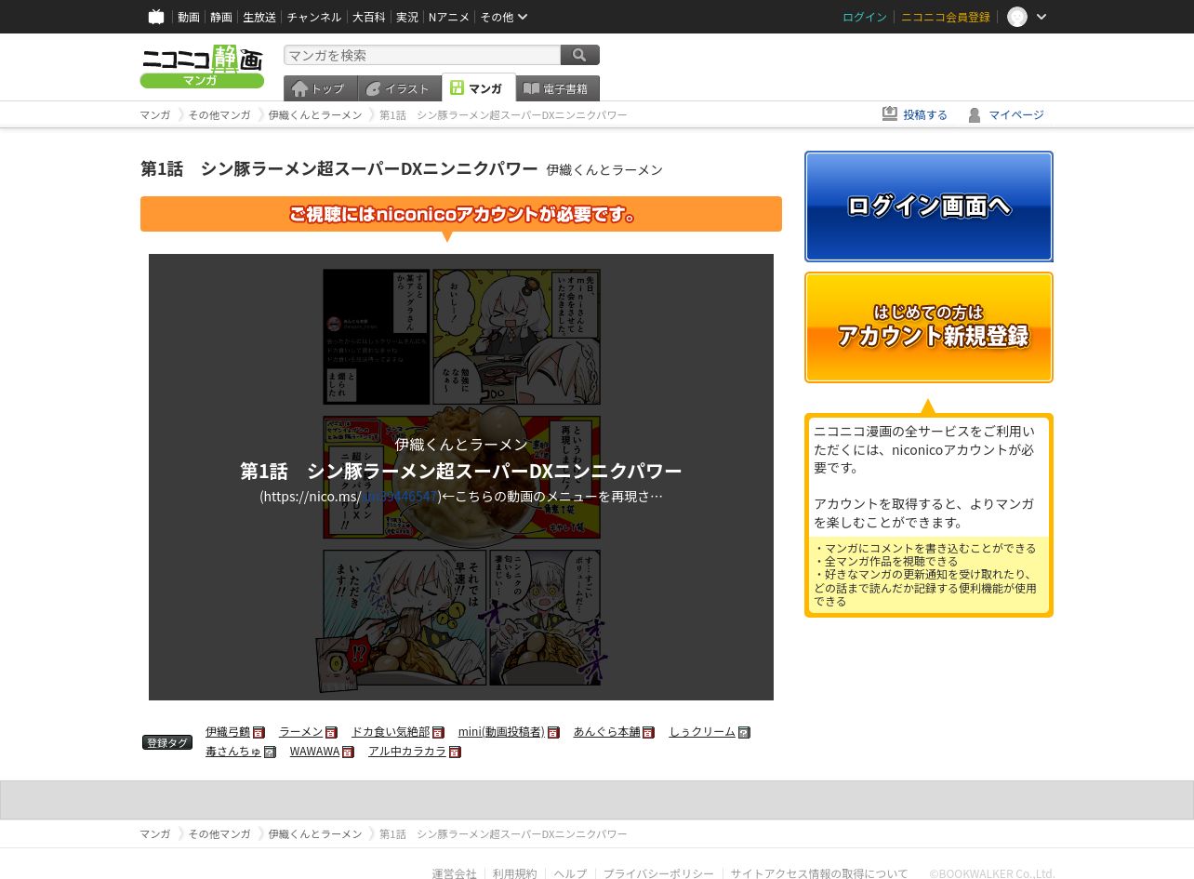Open サイトアクセス情報の取得について footer link
This screenshot has height=879, width=1194.
pyautogui.click(x=819, y=873)
